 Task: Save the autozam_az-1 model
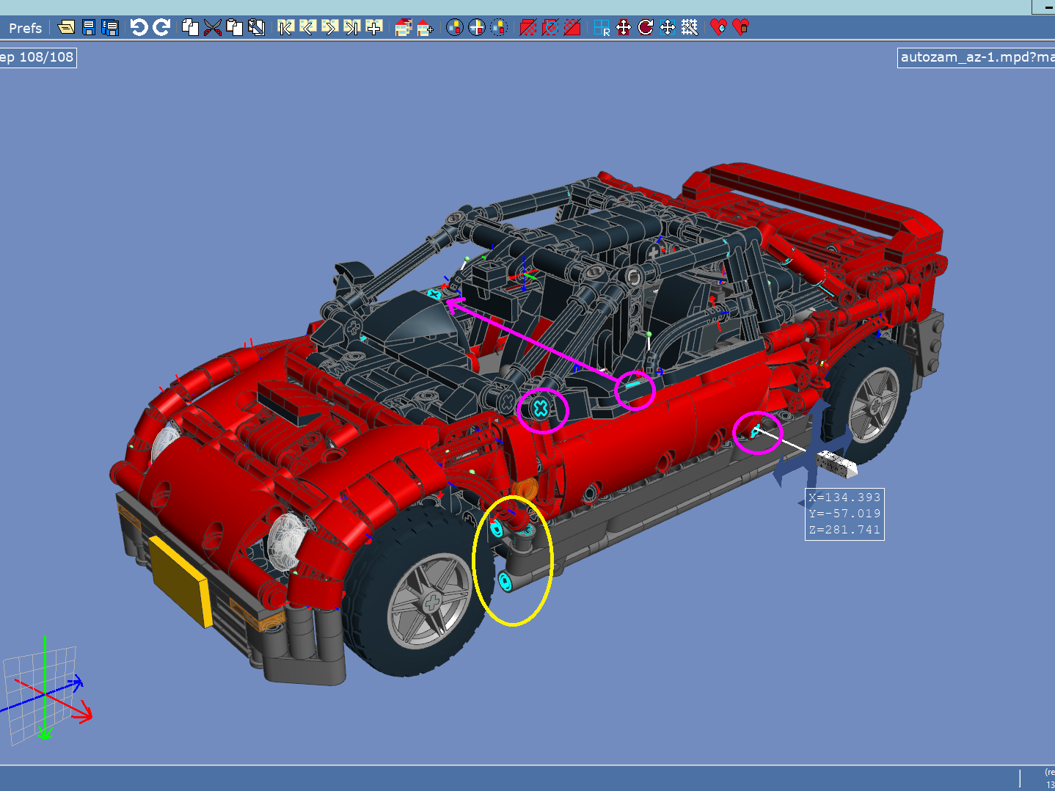pyautogui.click(x=89, y=27)
